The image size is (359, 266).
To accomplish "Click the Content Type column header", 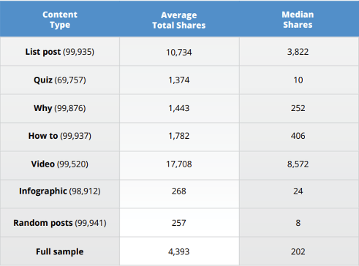I will [60, 20].
